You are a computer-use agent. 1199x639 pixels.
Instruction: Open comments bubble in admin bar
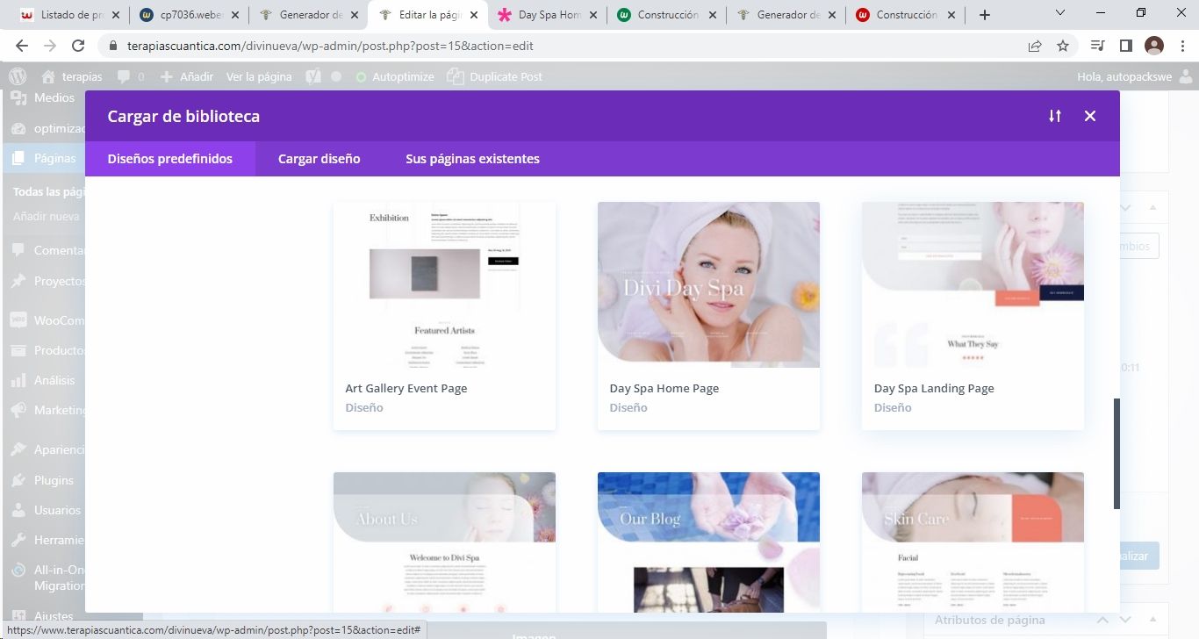coord(131,76)
